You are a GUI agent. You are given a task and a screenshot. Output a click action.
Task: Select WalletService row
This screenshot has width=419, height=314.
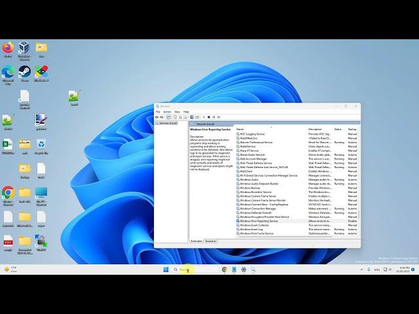297,147
